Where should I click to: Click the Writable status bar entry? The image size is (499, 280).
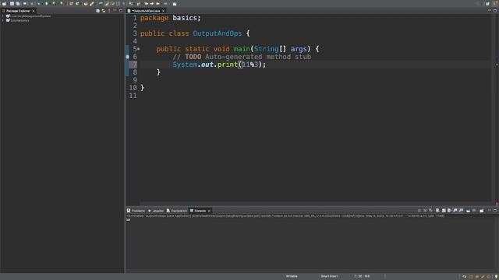292,277
